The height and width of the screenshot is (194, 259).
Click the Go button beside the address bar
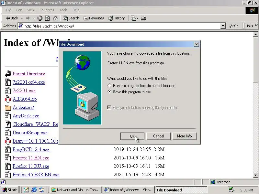pos(234,26)
